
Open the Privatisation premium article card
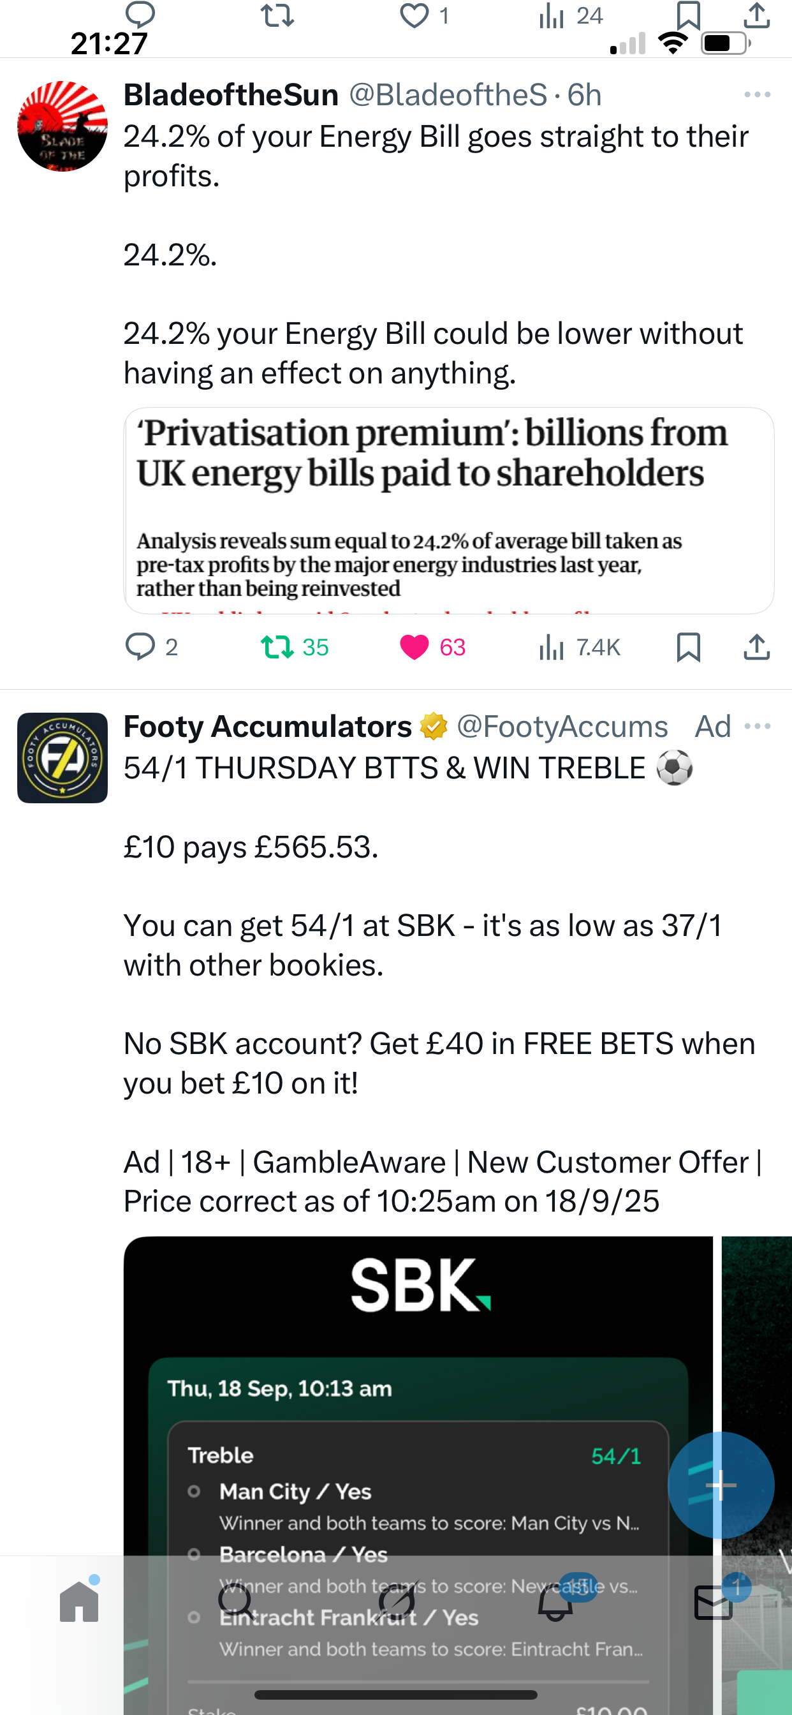tap(448, 510)
